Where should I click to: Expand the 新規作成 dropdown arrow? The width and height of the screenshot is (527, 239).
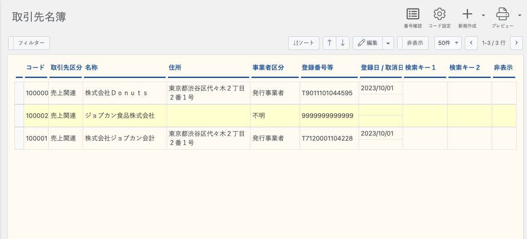[x=483, y=15]
